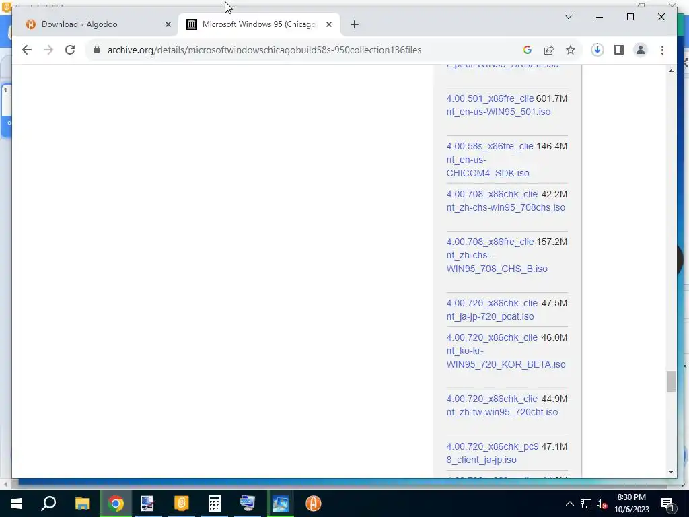Image resolution: width=689 pixels, height=517 pixels.
Task: View site information via the lock icon
Action: click(x=97, y=50)
